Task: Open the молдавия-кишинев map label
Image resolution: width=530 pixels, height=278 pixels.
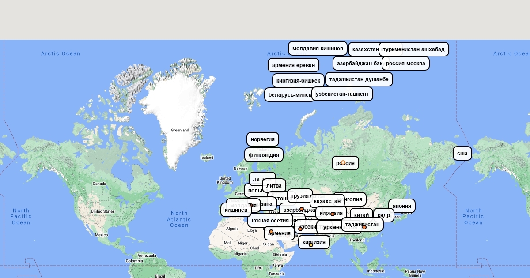Action: click(x=318, y=48)
